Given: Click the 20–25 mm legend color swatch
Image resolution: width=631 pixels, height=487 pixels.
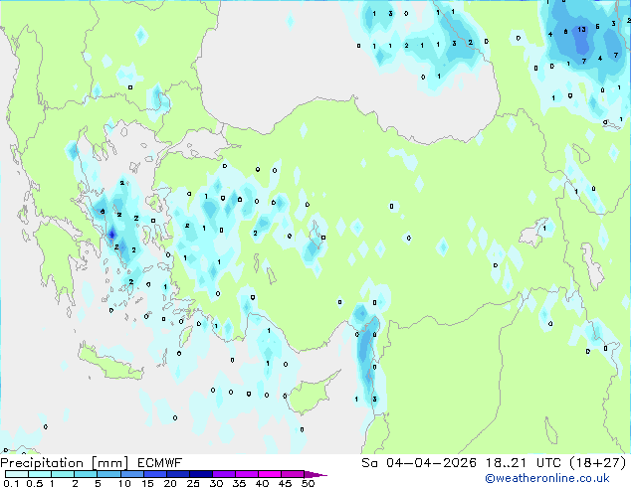Looking at the screenshot, I should (177, 474).
